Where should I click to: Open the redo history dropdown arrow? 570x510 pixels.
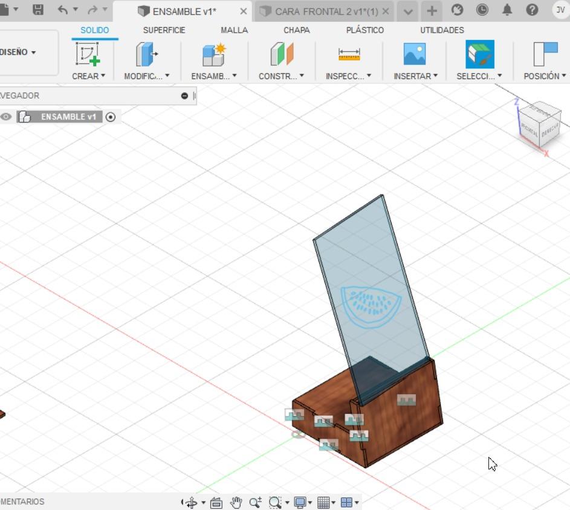point(105,9)
